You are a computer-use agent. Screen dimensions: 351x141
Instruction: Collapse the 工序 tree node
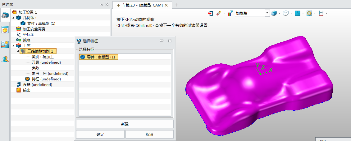(13, 46)
